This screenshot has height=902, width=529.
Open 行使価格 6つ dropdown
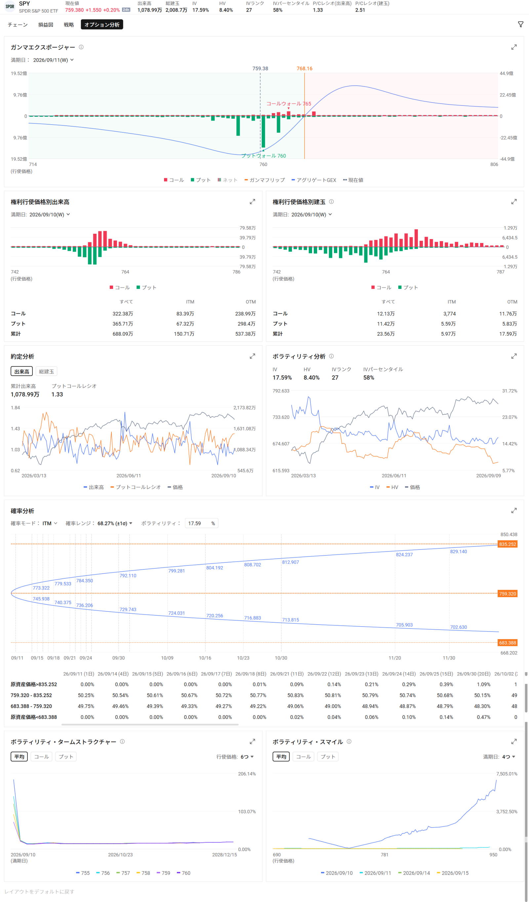tap(247, 757)
